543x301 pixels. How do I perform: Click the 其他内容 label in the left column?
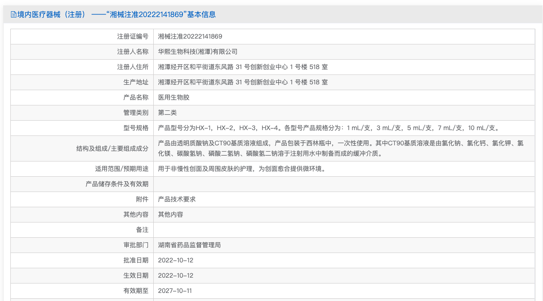pyautogui.click(x=136, y=214)
